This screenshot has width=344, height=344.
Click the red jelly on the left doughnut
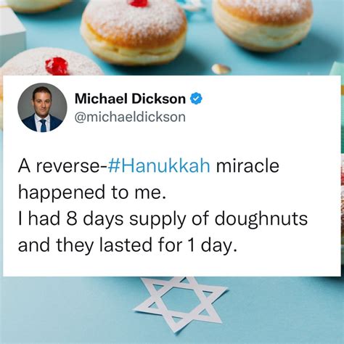click(57, 66)
